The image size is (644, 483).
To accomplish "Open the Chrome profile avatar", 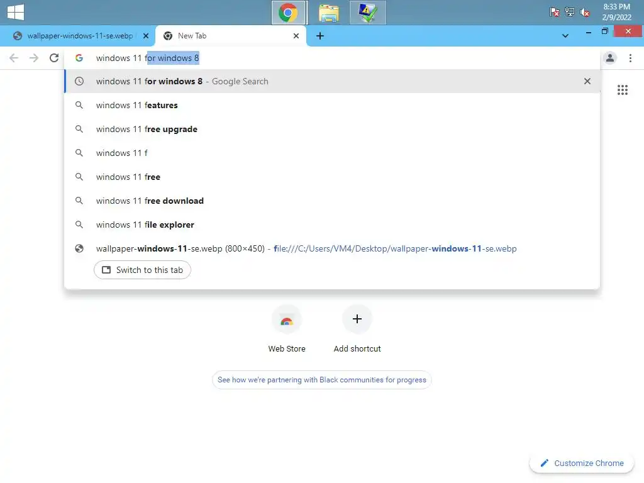I will (x=610, y=58).
